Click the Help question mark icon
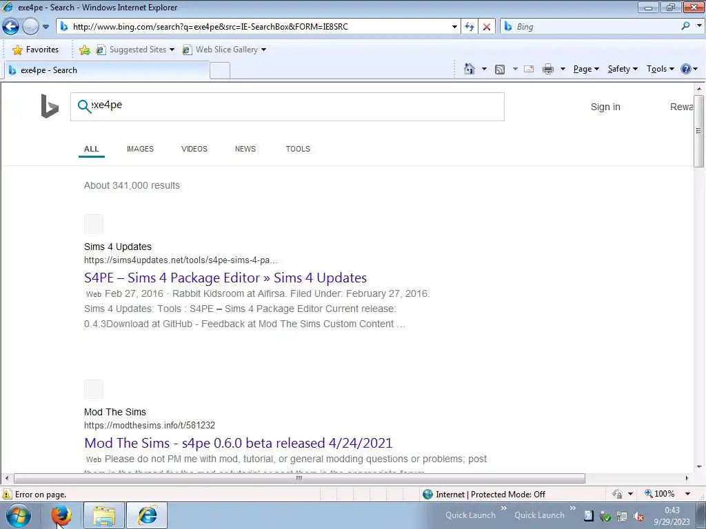This screenshot has height=529, width=706. coord(686,69)
